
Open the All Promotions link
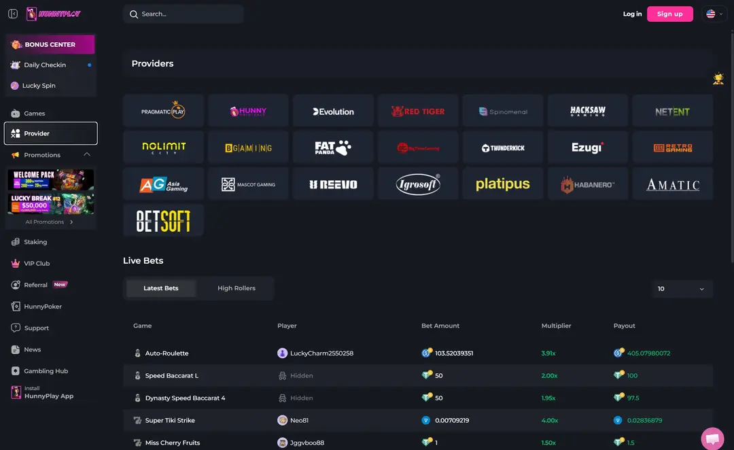click(49, 222)
